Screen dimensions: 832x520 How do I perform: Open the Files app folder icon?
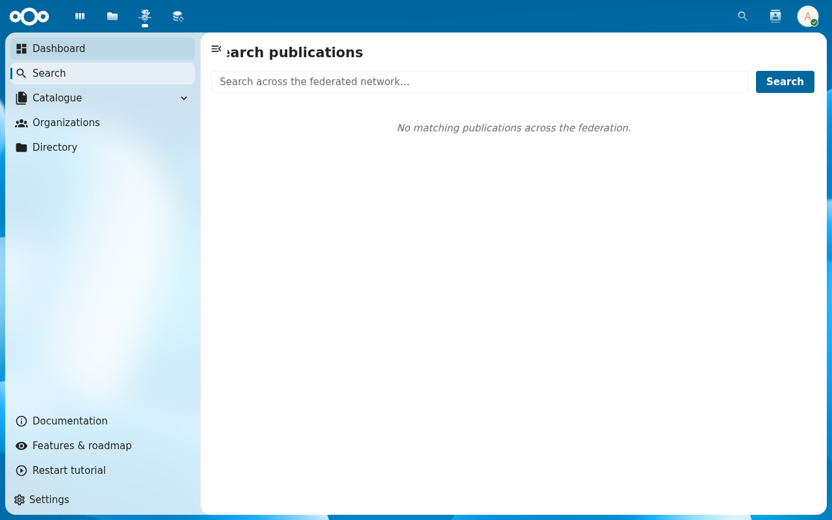(x=112, y=16)
